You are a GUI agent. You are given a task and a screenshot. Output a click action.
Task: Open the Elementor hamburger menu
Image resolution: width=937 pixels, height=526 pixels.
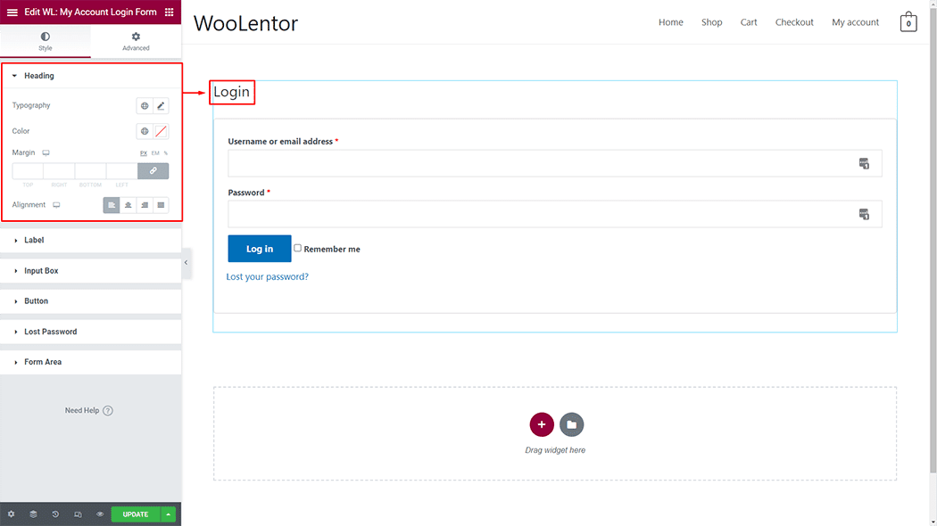[12, 12]
